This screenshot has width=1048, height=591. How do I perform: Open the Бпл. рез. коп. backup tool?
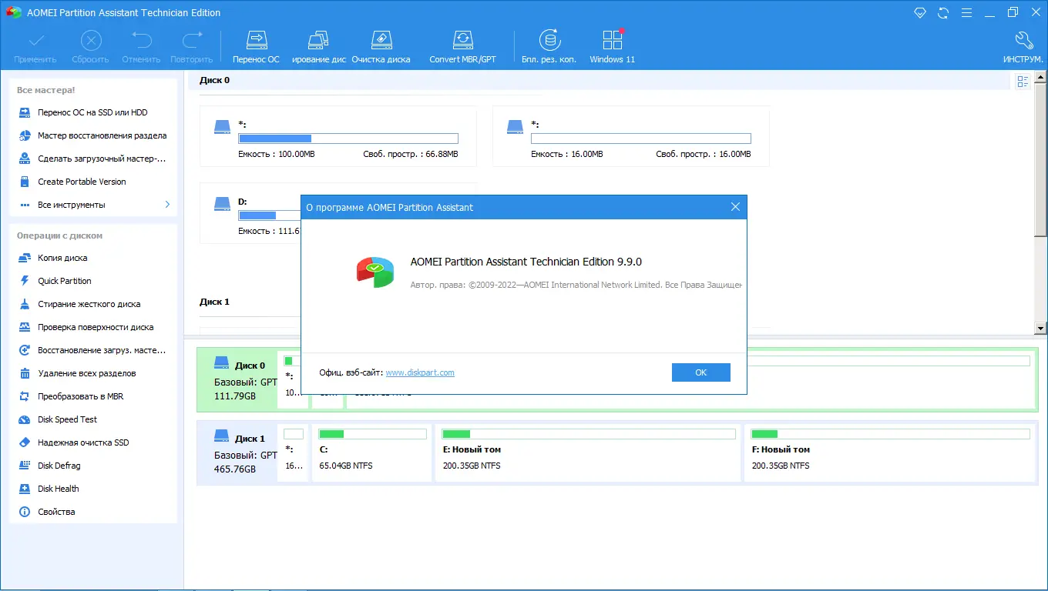coord(549,47)
